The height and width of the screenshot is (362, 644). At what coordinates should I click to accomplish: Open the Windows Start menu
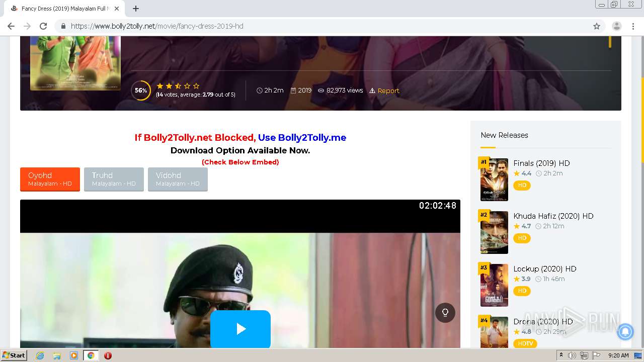14,355
